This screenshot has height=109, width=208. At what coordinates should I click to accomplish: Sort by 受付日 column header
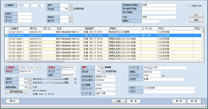pos(36,28)
